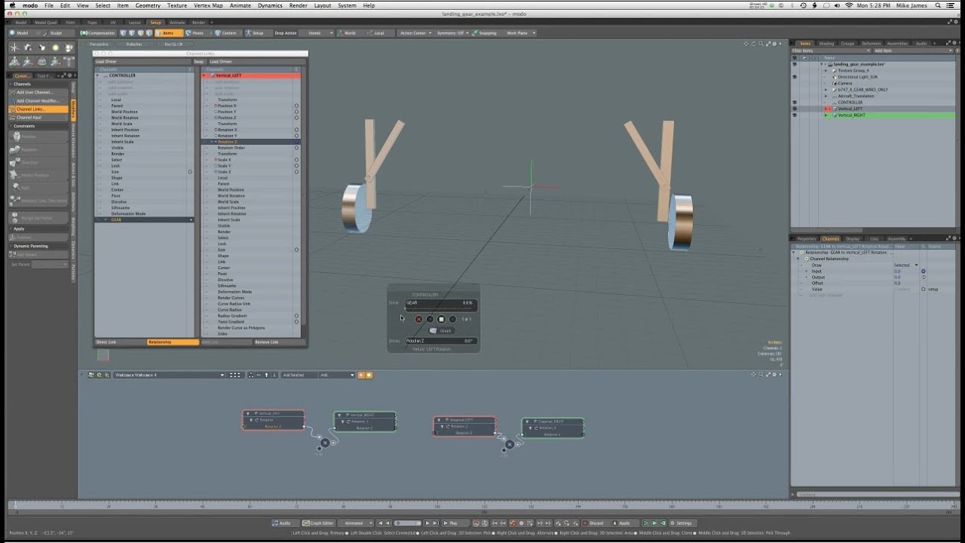Click the Swap button in Channel Links
Screen dimensions: 965x543
point(198,62)
